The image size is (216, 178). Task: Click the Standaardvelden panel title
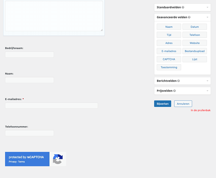tap(169, 7)
